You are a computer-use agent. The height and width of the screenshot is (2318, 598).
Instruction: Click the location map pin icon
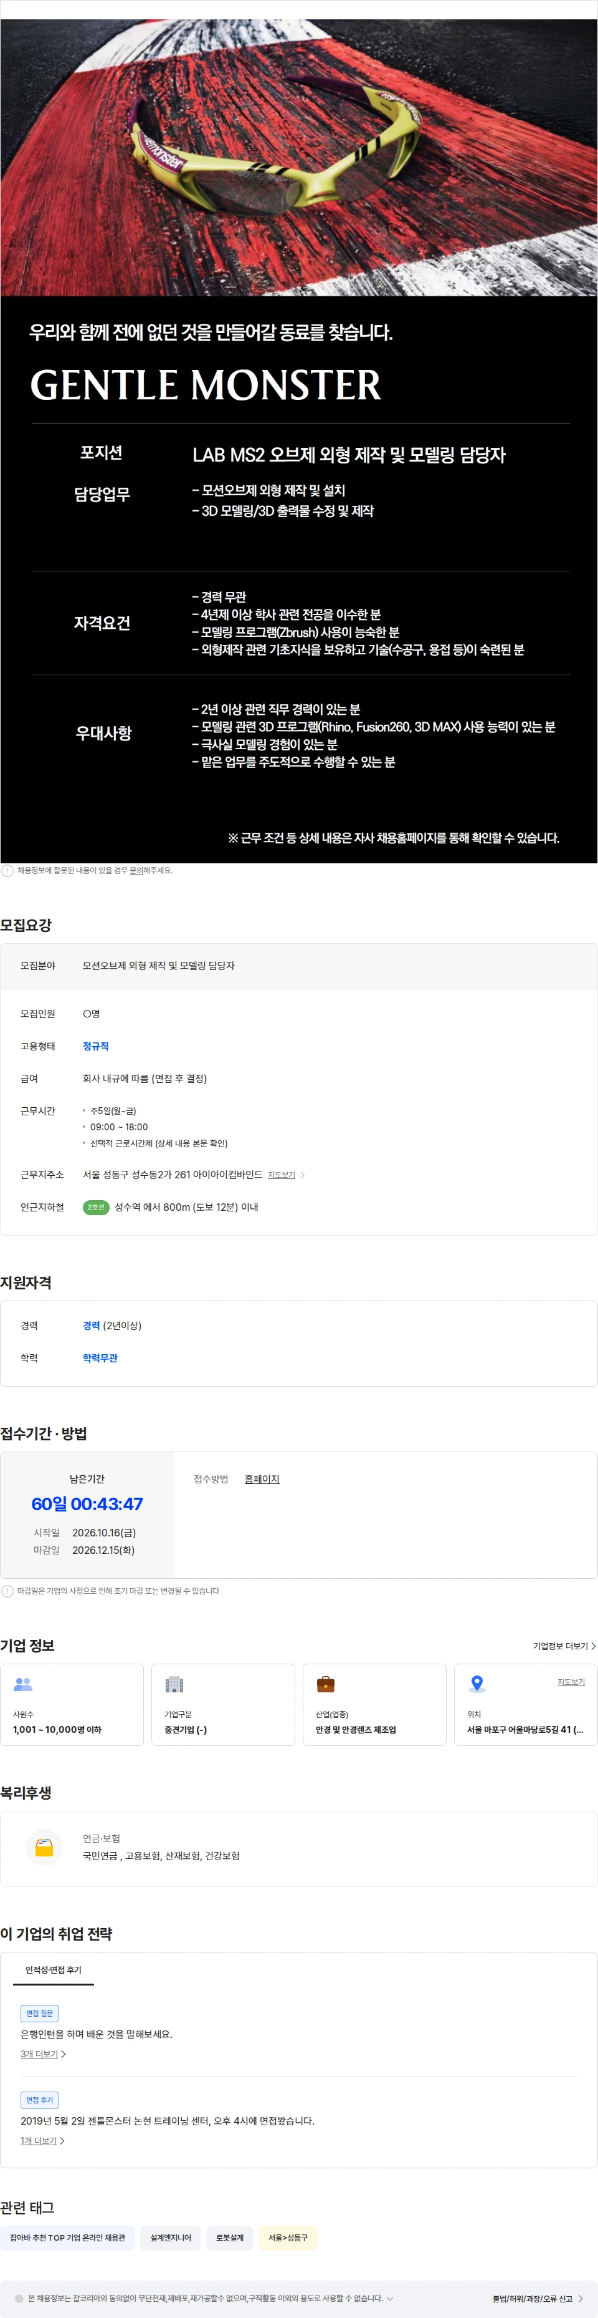[478, 1684]
